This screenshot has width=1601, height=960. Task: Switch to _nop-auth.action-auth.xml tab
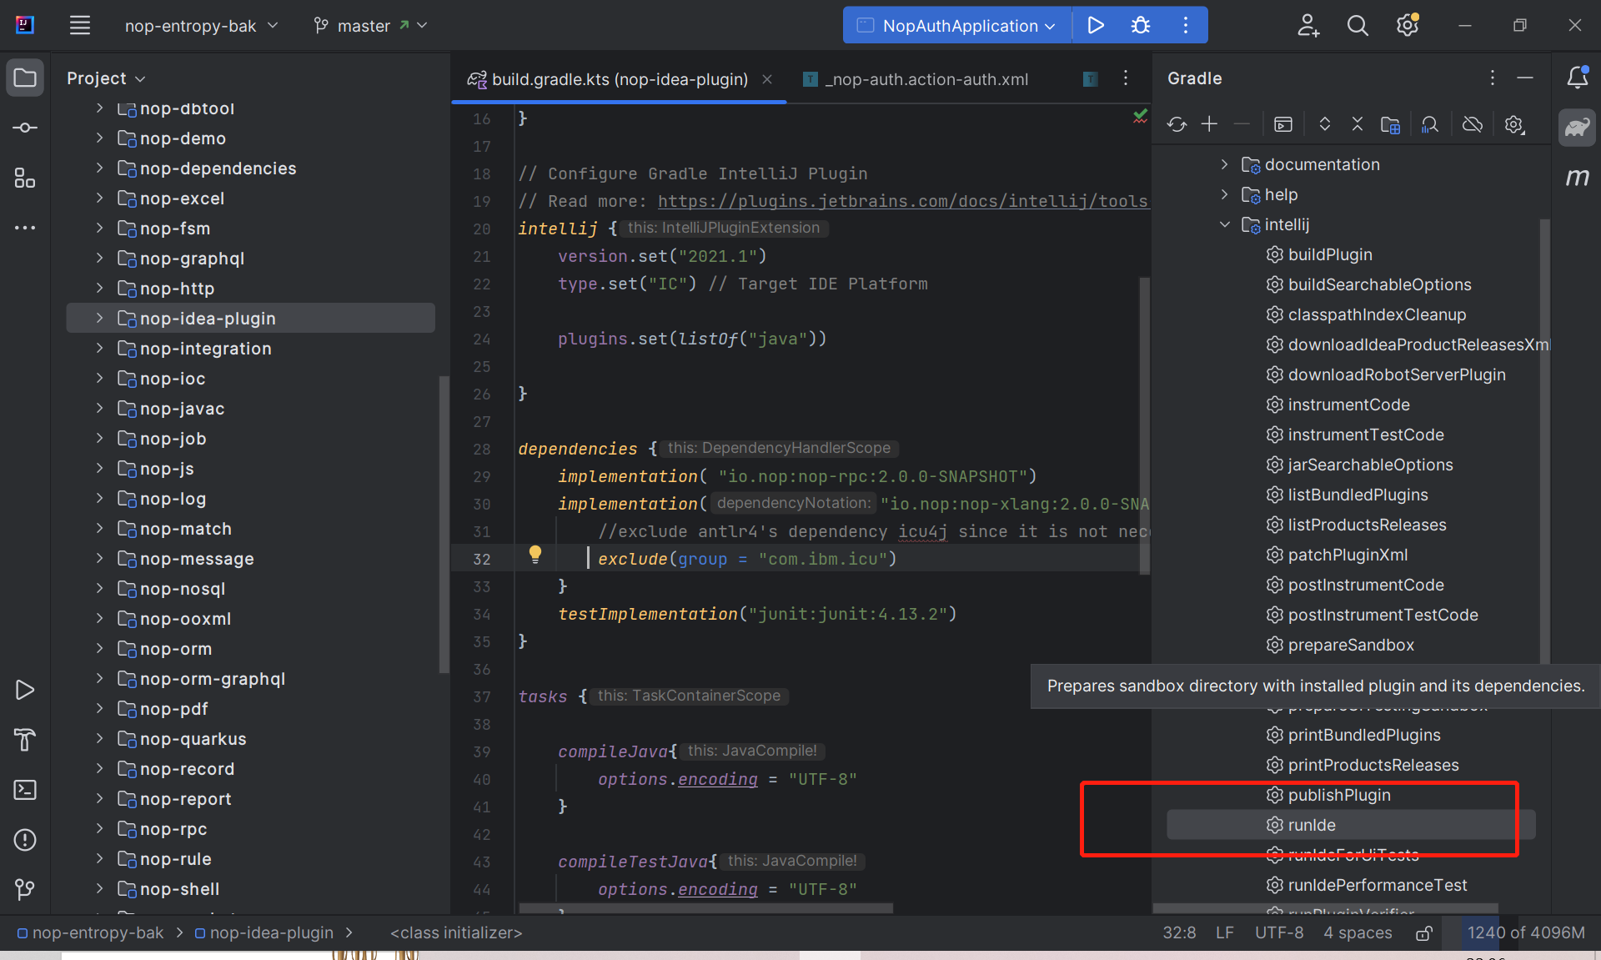(x=916, y=79)
